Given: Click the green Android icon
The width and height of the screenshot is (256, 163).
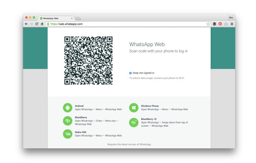Looking at the screenshot, I should tap(67, 108).
